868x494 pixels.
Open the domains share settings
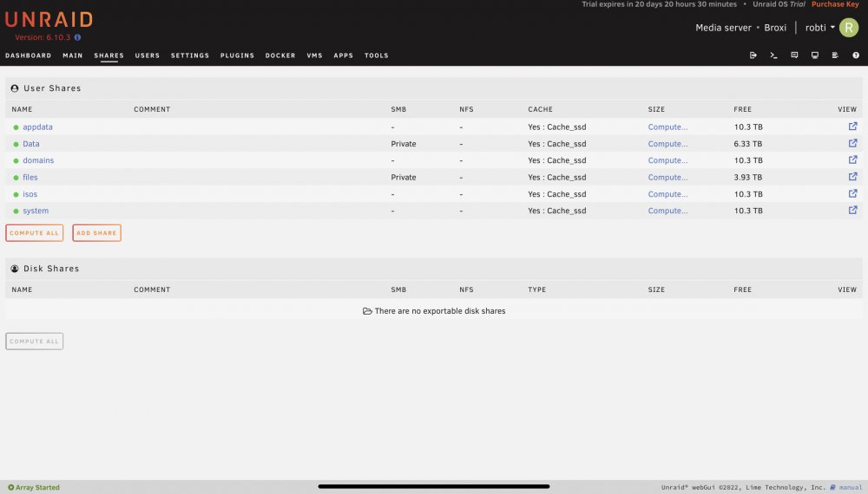[38, 160]
